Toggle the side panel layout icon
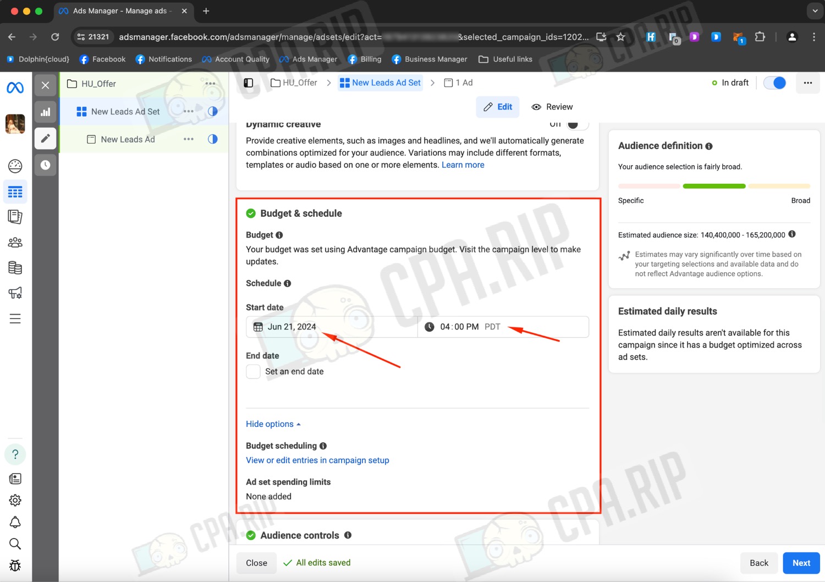 pos(249,83)
